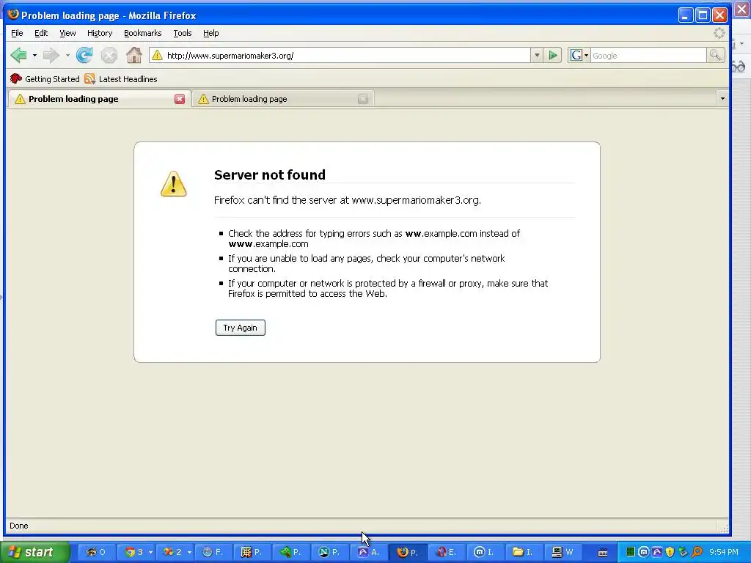
Task: Open the History menu
Action: [x=100, y=33]
